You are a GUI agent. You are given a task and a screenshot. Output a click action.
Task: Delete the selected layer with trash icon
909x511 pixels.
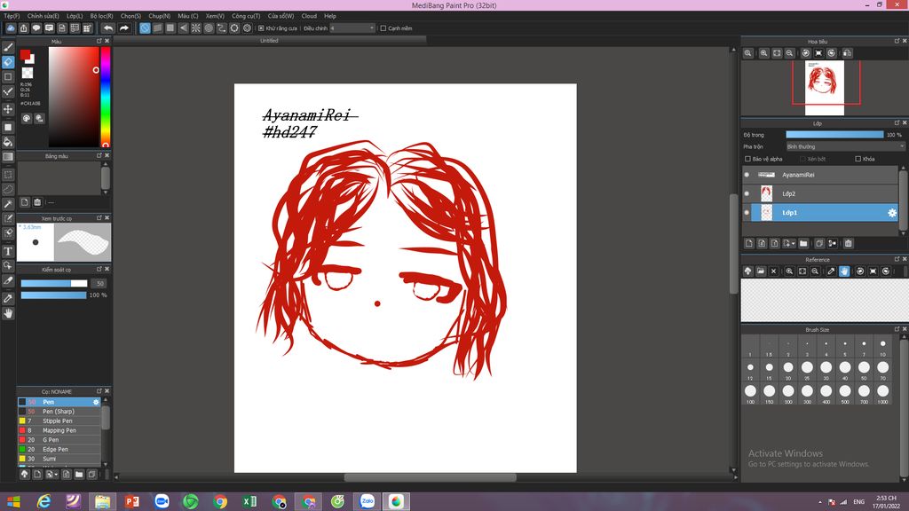(848, 243)
